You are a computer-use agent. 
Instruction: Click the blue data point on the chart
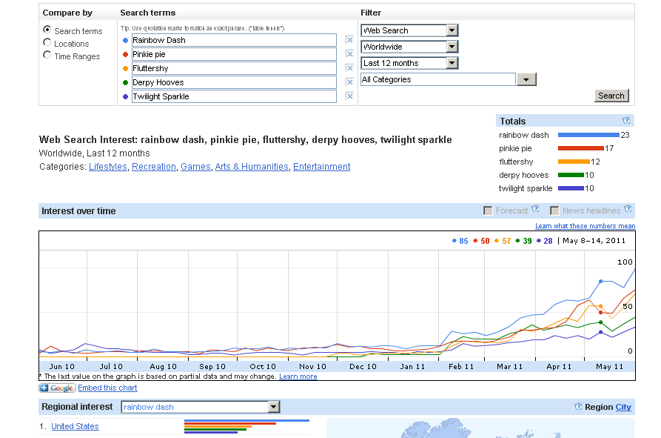point(601,281)
